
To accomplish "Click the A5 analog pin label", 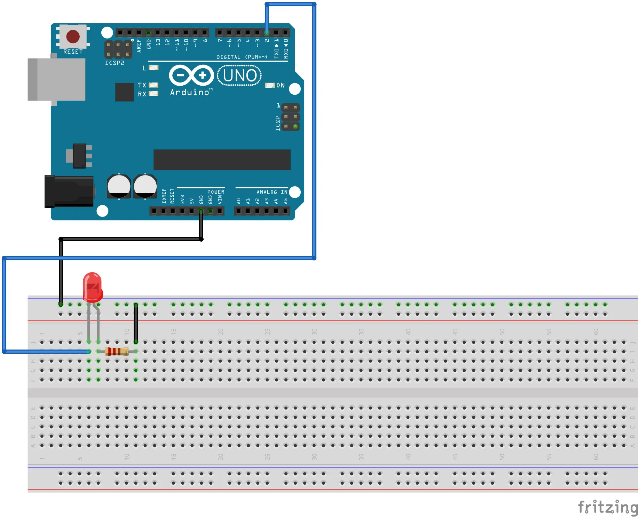I will 285,201.
